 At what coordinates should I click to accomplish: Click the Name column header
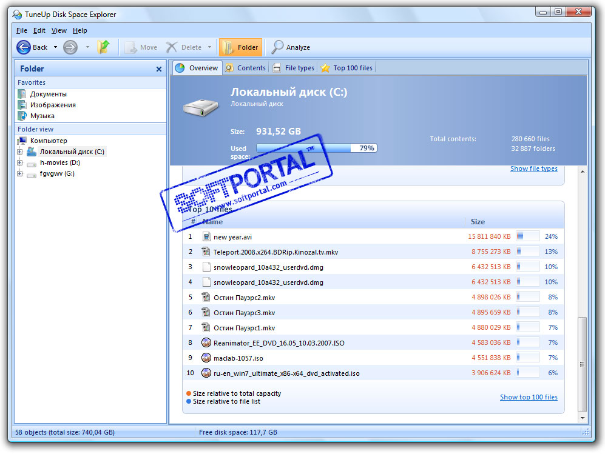212,222
